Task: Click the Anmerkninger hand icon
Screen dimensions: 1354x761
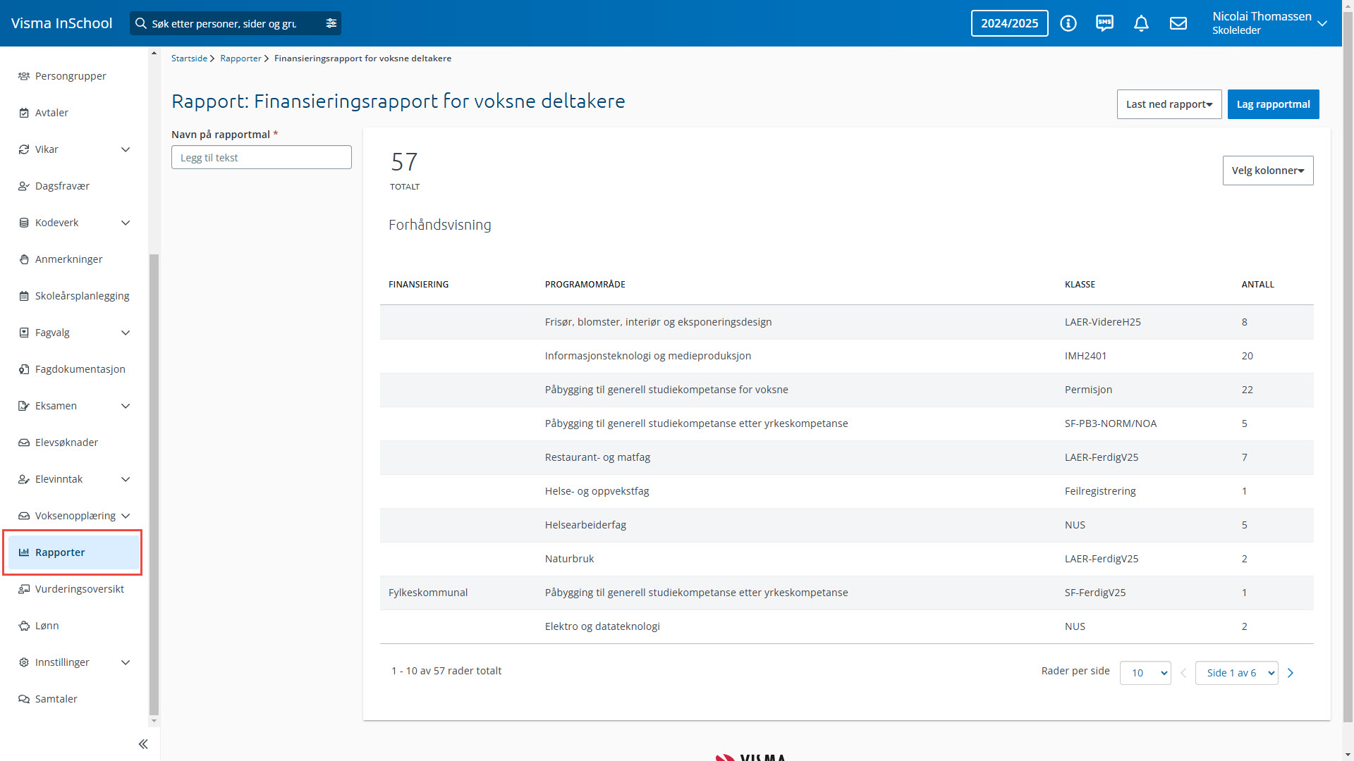Action: click(24, 259)
